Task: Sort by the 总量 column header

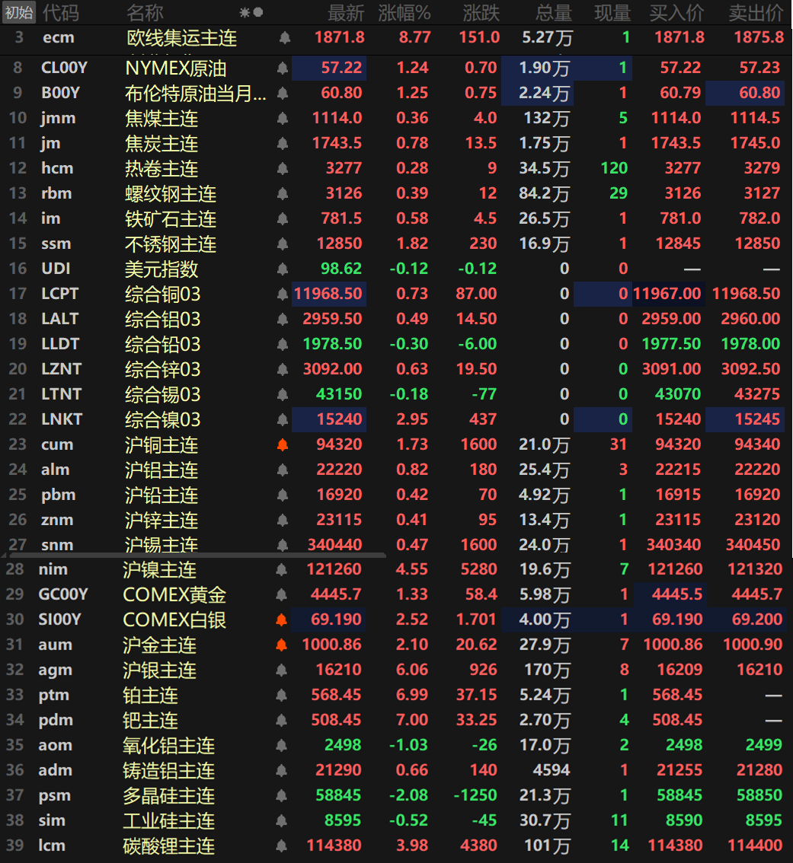Action: [553, 12]
